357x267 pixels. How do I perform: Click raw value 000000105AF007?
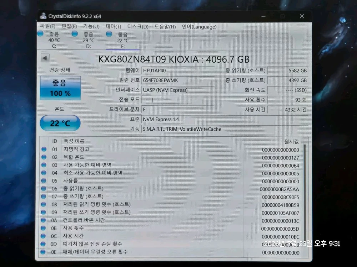[280, 213]
